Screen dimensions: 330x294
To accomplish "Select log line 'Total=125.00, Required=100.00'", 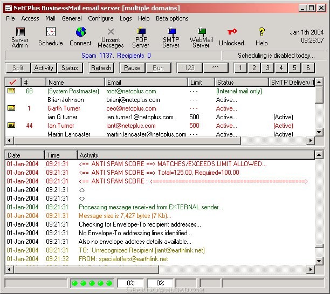I will coord(160,173).
